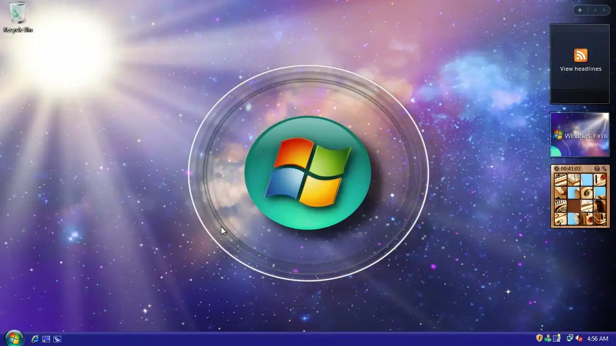Open the security shield alert tray icon
The image size is (616, 346).
[x=539, y=338]
